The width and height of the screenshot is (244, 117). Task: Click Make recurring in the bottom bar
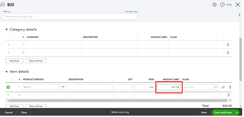[x=120, y=112]
